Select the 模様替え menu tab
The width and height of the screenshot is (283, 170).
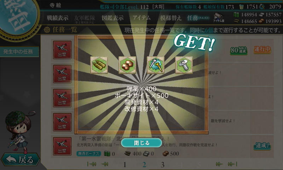tap(171, 18)
